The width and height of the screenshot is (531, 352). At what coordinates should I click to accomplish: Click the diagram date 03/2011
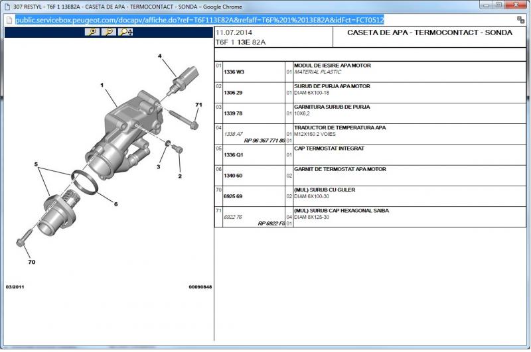pos(15,287)
